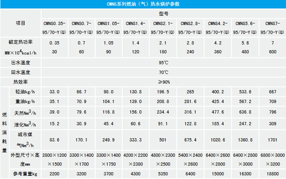Click the ≥90% thermal efficiency value
Viewport: 286px width, 179px height.
[163, 82]
